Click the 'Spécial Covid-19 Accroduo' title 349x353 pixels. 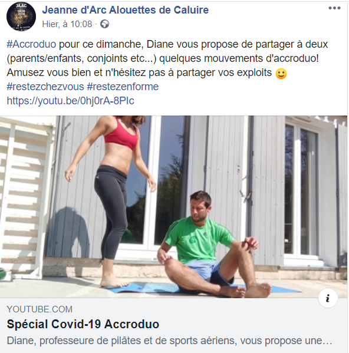pos(83,324)
